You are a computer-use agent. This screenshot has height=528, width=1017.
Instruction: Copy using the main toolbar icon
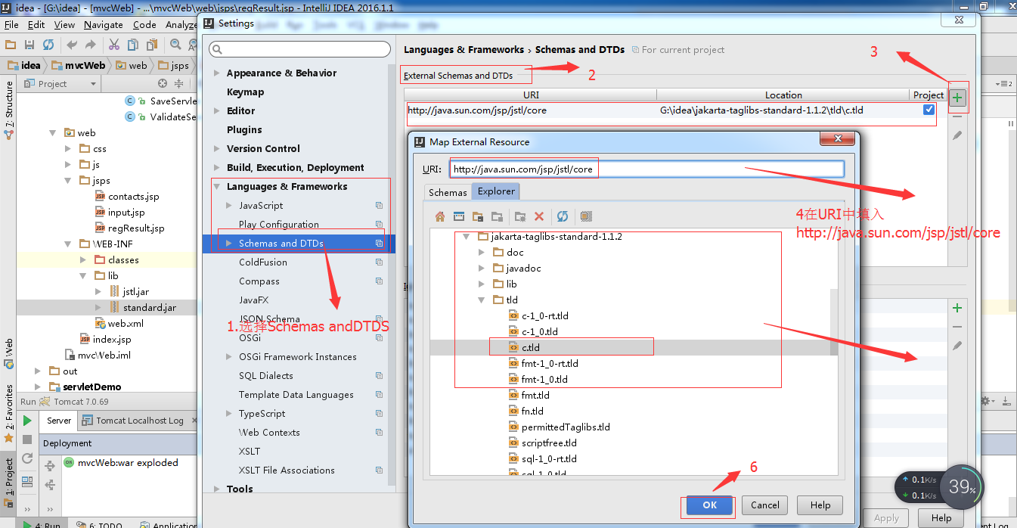pos(133,45)
